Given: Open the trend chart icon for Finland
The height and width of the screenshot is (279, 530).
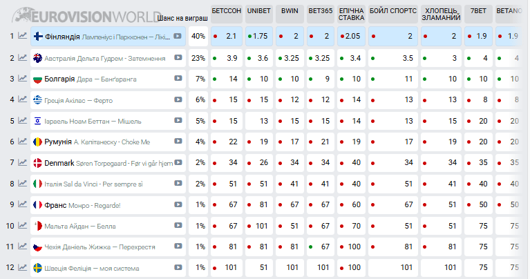Looking at the screenshot, I should [x=22, y=35].
